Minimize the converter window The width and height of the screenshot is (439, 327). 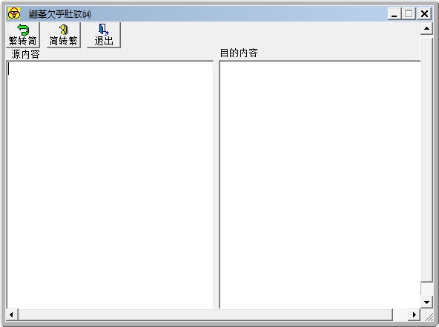tap(395, 13)
